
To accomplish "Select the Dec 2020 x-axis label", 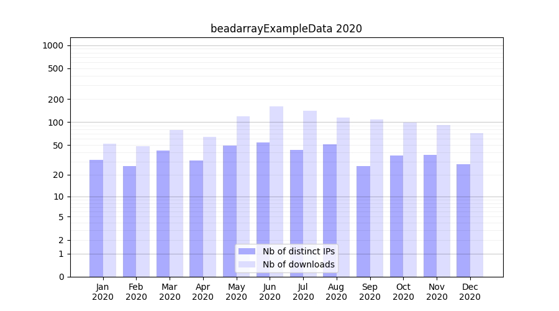I will (x=470, y=292).
